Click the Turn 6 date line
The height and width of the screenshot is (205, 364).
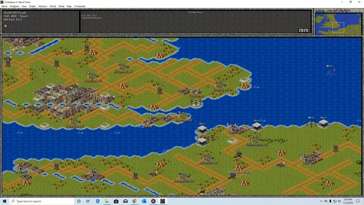pos(15,16)
